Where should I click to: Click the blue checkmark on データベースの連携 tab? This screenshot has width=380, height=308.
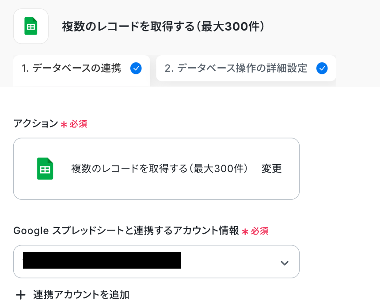click(136, 68)
